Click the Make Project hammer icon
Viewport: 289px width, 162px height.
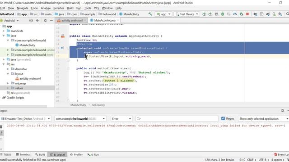150,14
